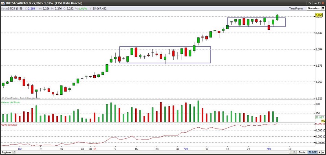Click the 'O: 2,232' open value in the info bar

(68, 9)
